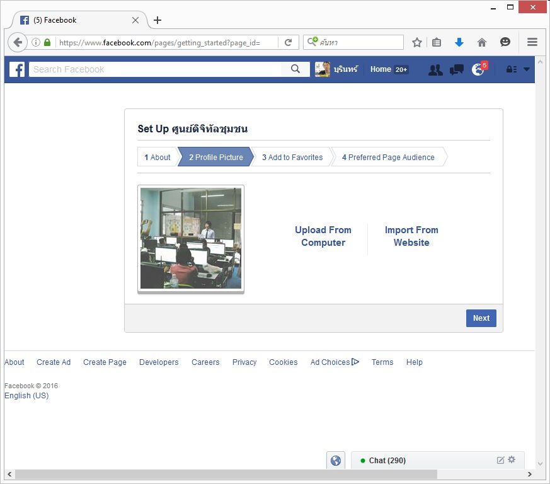The height and width of the screenshot is (484, 550).
Task: Bookmark this page with star icon
Action: pyautogui.click(x=417, y=42)
